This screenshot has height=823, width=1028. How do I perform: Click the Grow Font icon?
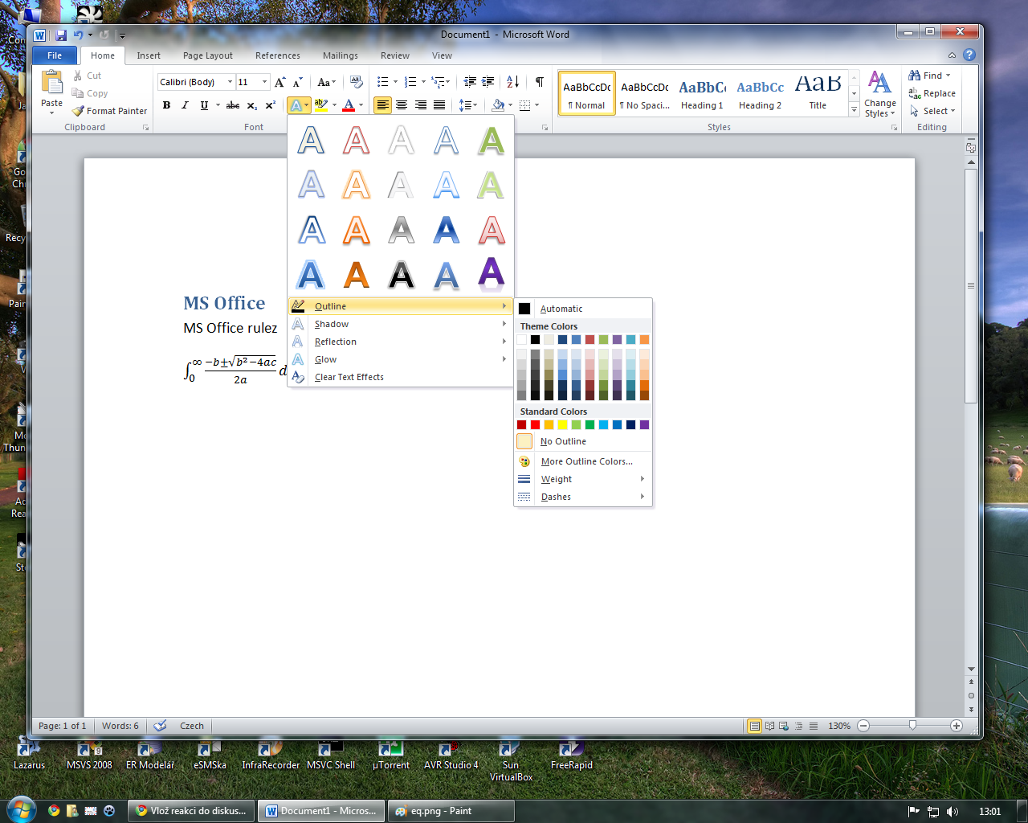click(279, 82)
